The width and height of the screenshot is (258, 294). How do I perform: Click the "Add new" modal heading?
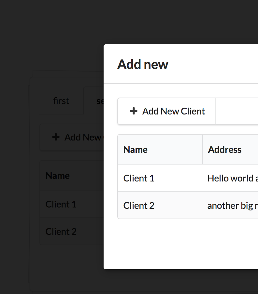[x=143, y=64]
